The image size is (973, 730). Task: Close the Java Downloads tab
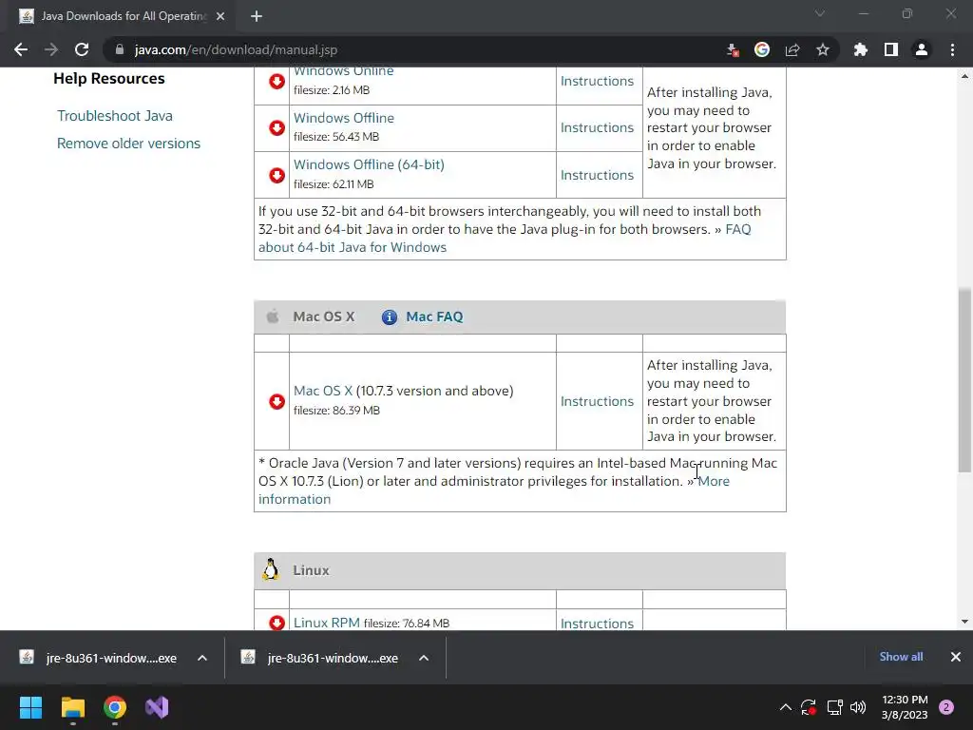[x=220, y=16]
